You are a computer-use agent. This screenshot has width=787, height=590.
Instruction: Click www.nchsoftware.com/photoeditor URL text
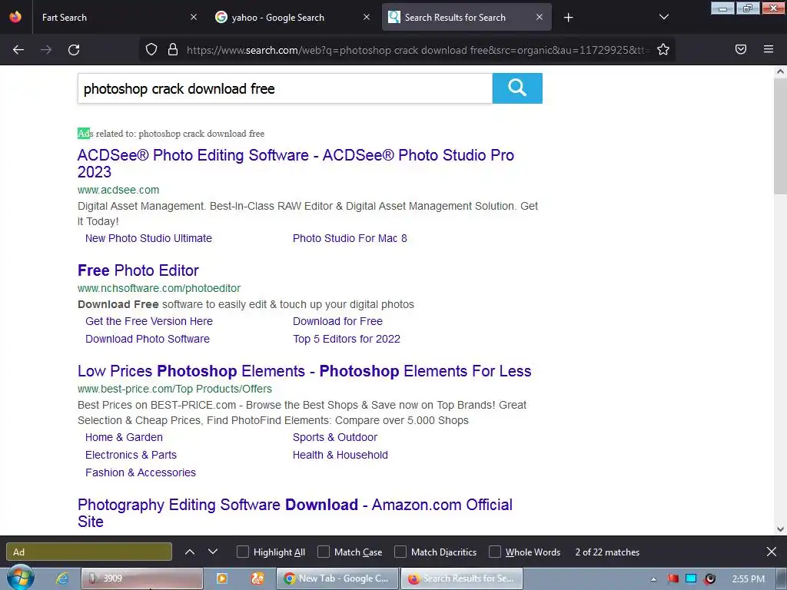pyautogui.click(x=159, y=289)
